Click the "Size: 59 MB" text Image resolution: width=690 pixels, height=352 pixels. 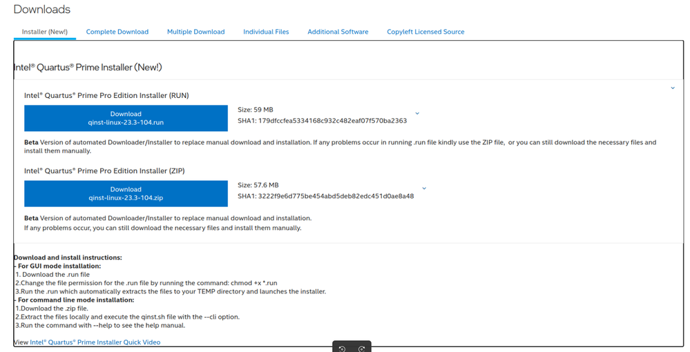pyautogui.click(x=256, y=110)
